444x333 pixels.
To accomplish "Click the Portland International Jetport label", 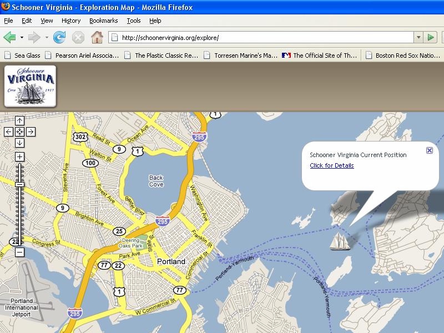I will pos(21,307).
